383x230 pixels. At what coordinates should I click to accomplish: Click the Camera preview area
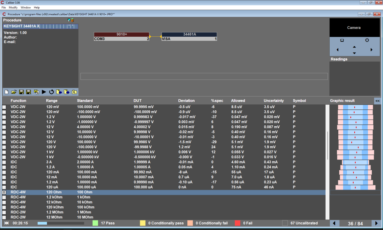(354, 28)
